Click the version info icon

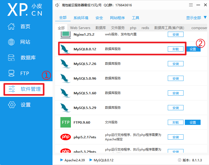click(180, 160)
